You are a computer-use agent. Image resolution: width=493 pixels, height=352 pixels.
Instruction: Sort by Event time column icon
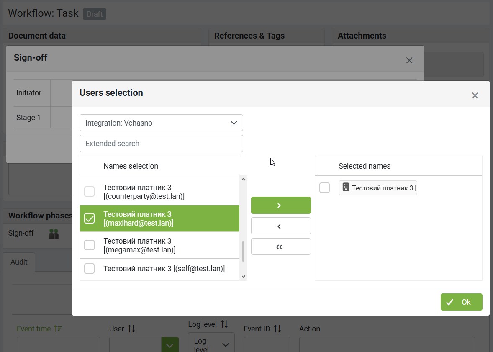coord(58,329)
